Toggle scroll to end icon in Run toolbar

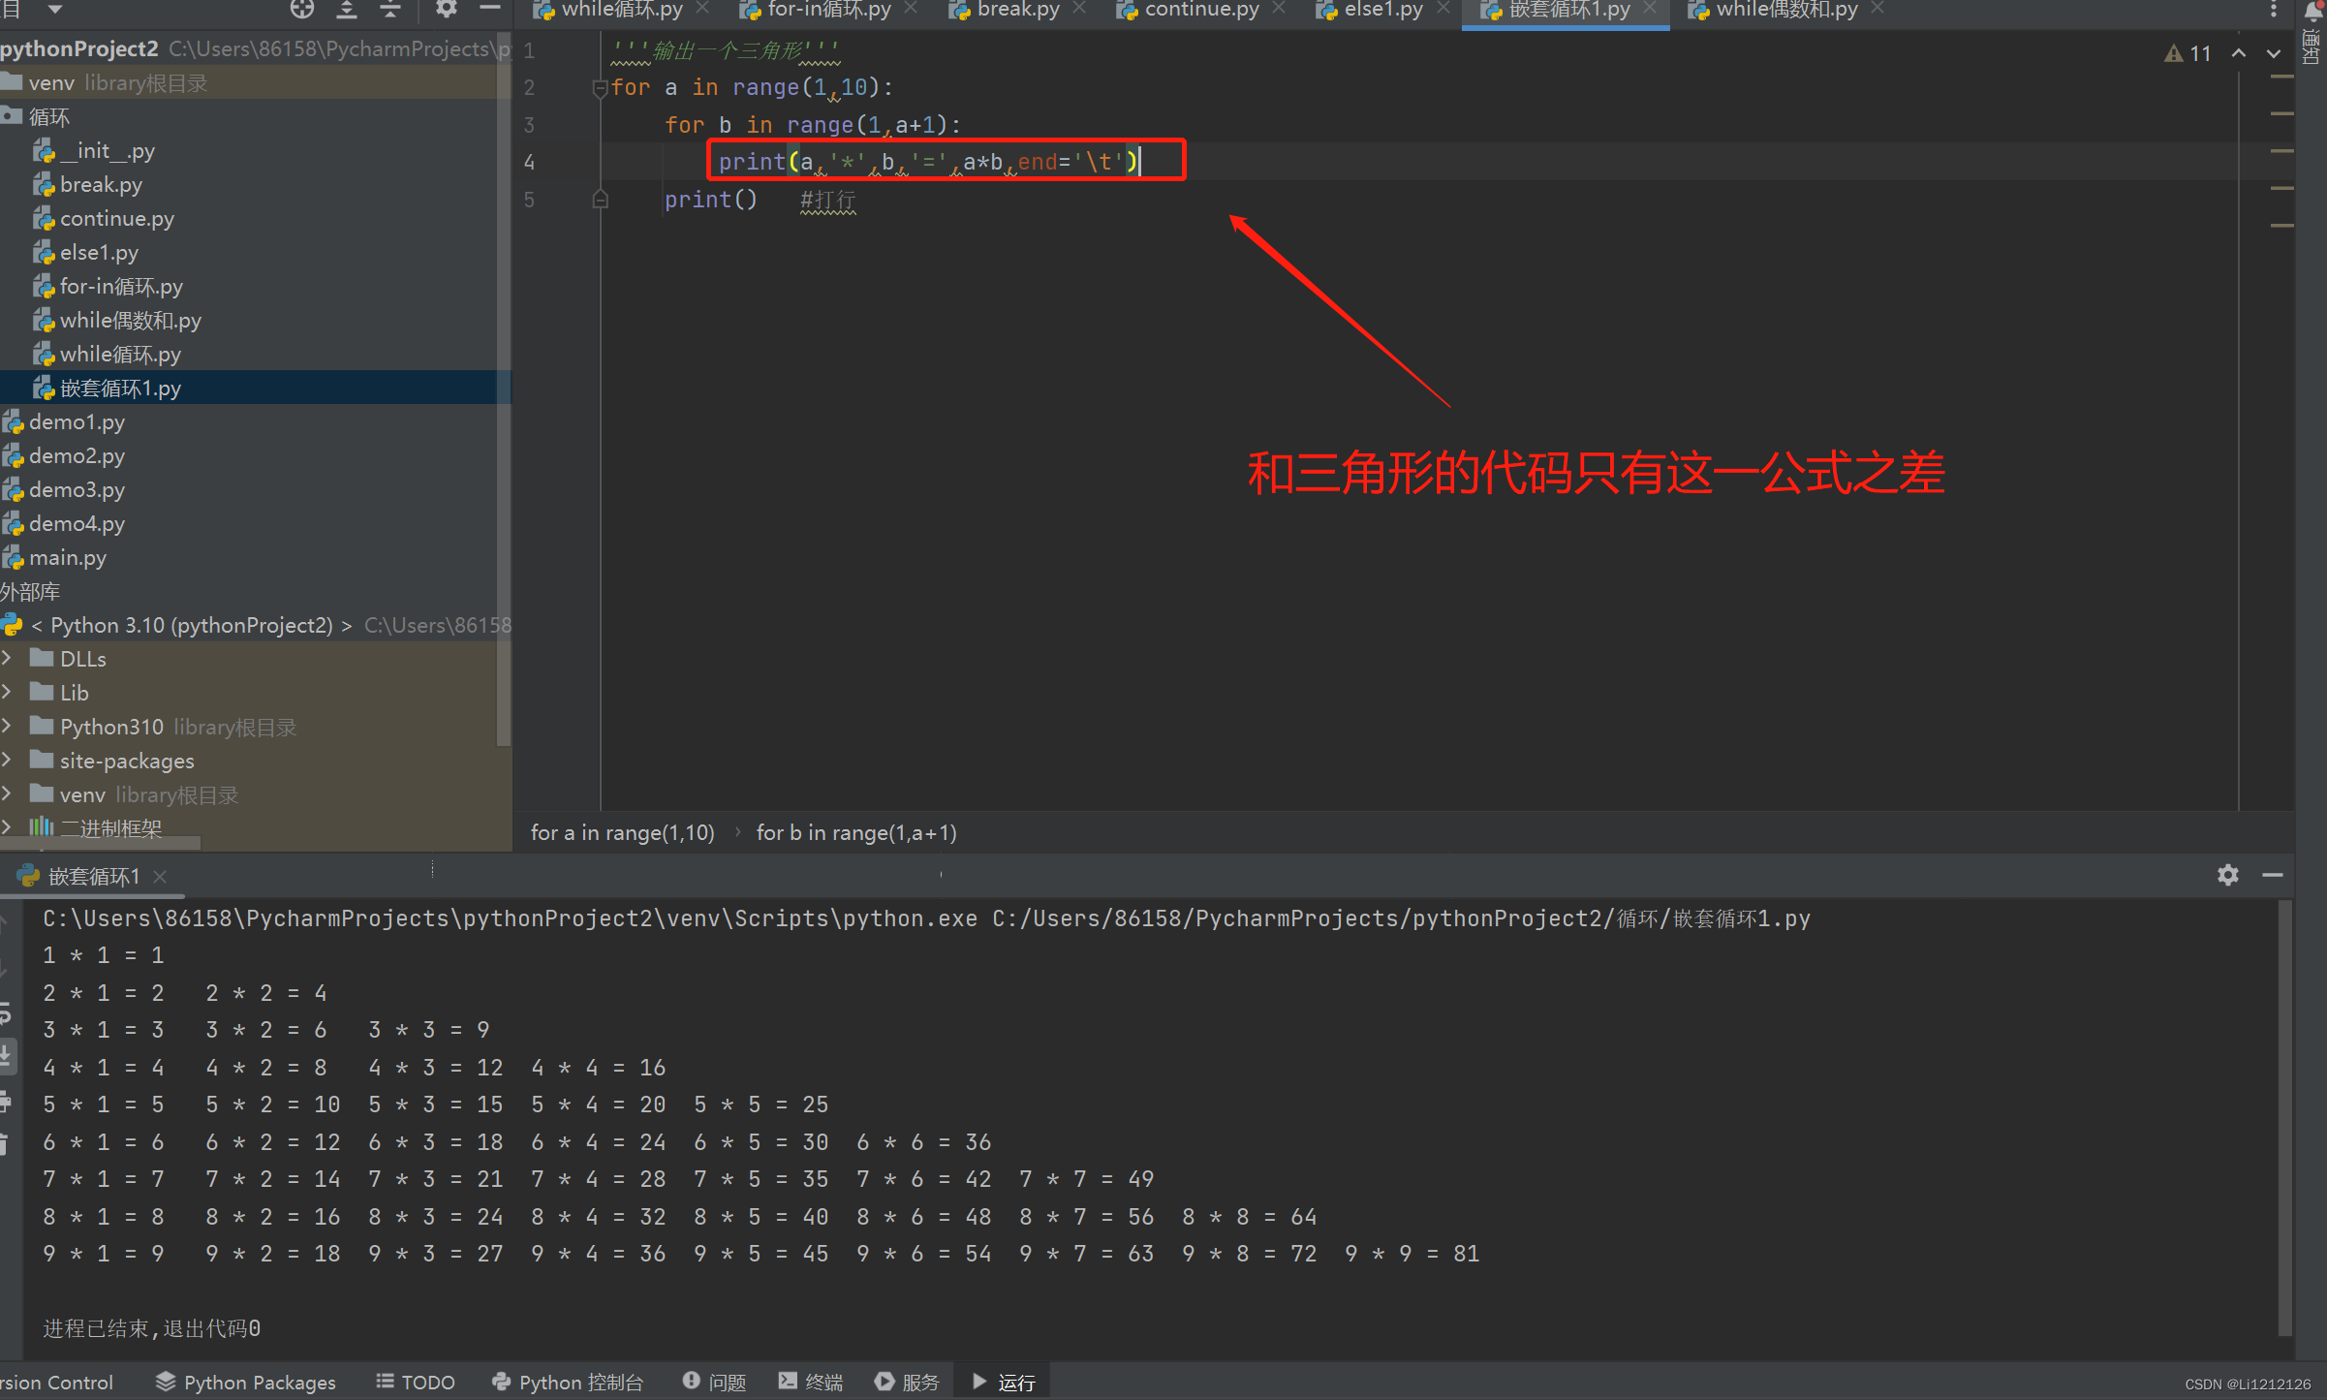point(5,1054)
